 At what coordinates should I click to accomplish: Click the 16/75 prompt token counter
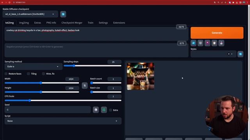(x=181, y=27)
